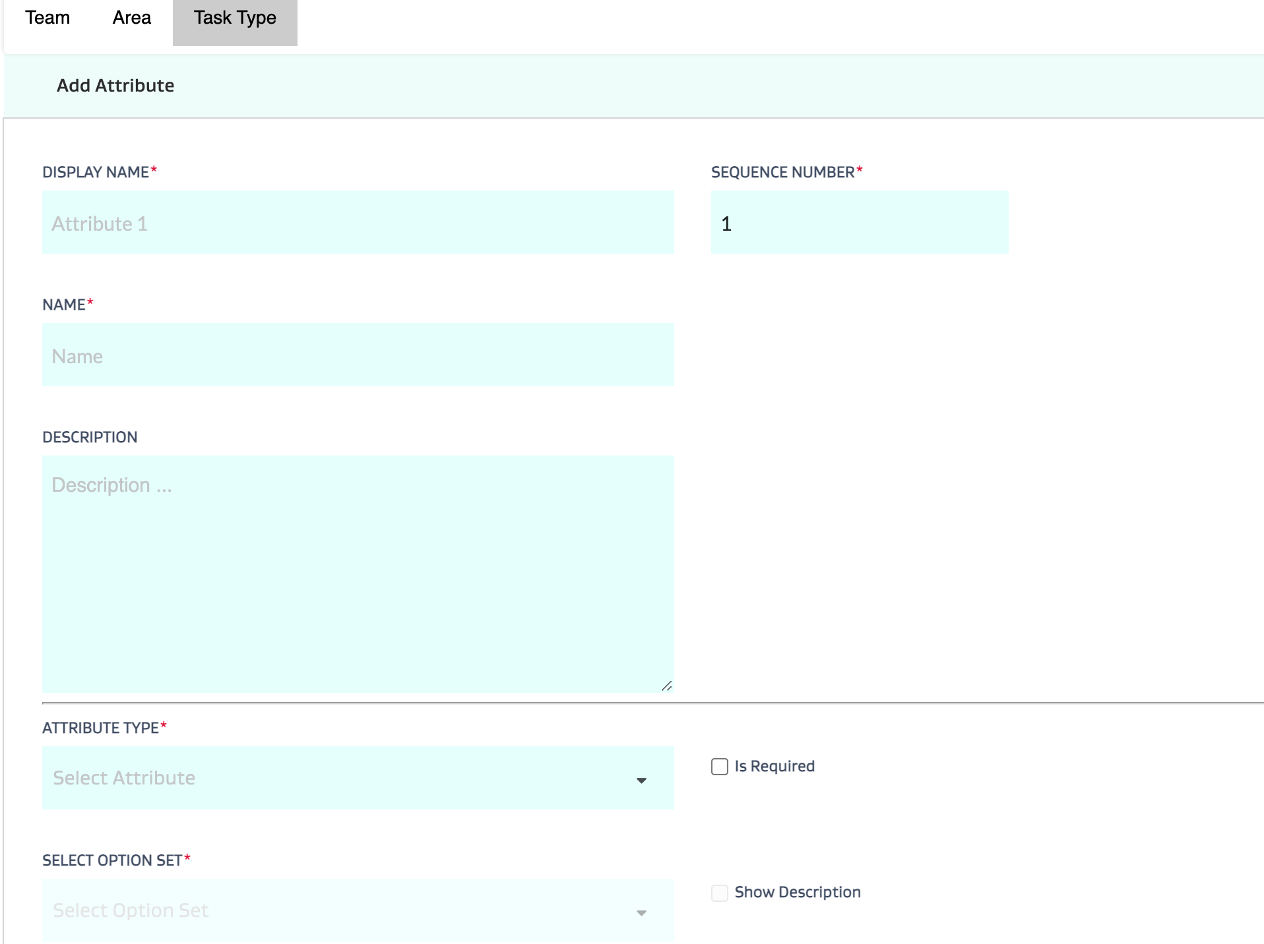Click the Is Required label text
The width and height of the screenshot is (1264, 944).
[x=774, y=767]
